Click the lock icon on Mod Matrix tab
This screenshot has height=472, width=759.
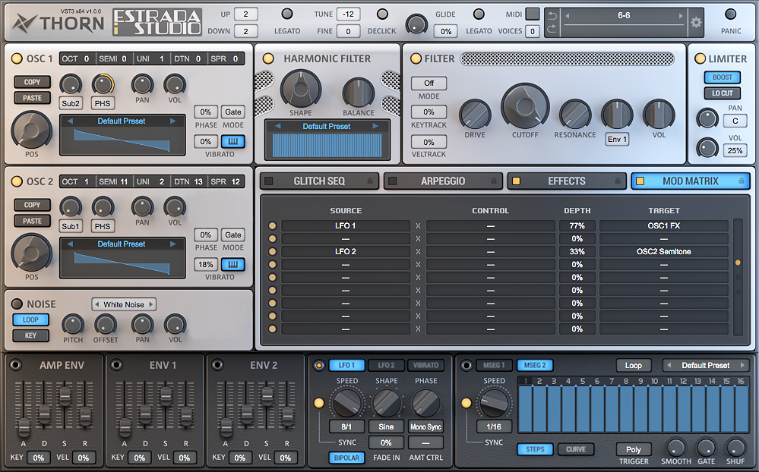[x=741, y=181]
